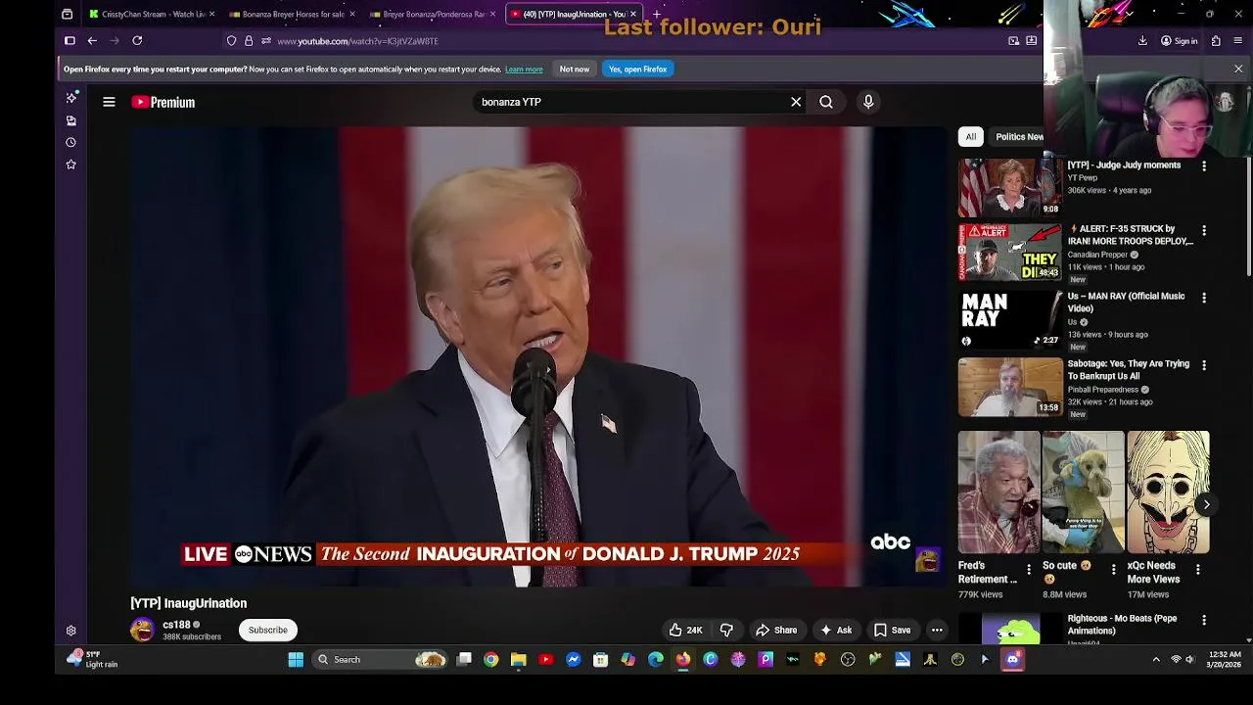Open Firefox downloads arrow

point(1142,41)
